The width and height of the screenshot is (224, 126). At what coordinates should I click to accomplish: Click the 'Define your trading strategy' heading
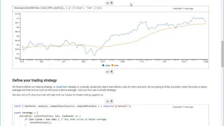pos(35,80)
